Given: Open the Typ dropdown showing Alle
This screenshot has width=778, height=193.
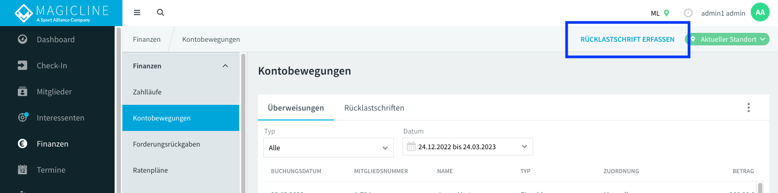Looking at the screenshot, I should pyautogui.click(x=328, y=148).
